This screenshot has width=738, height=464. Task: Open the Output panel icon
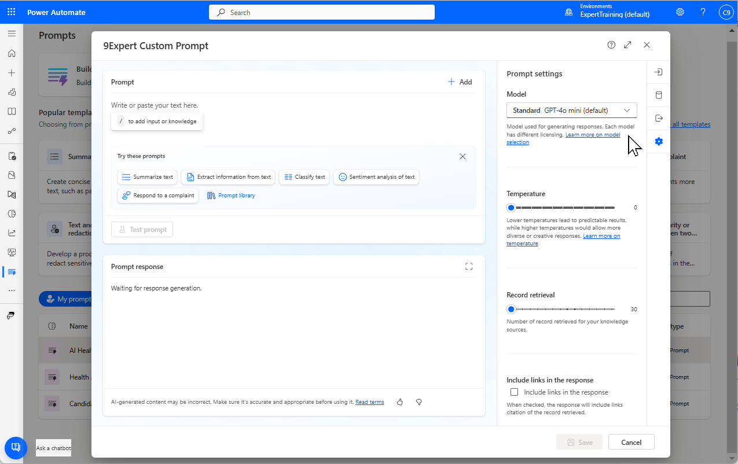(658, 118)
